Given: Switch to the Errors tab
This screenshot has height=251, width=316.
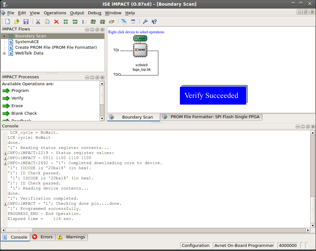Looking at the screenshot, I should [43, 237].
